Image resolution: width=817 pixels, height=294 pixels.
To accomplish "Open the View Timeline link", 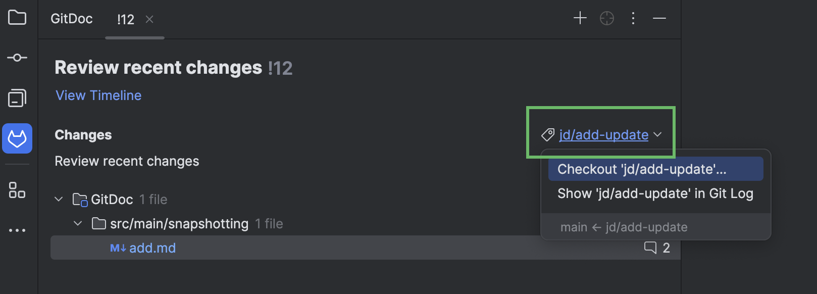I will [98, 95].
